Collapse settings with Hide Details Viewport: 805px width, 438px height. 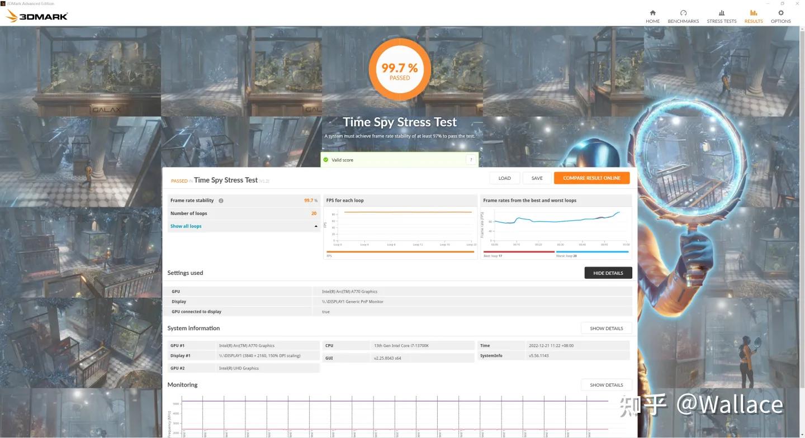pos(608,273)
